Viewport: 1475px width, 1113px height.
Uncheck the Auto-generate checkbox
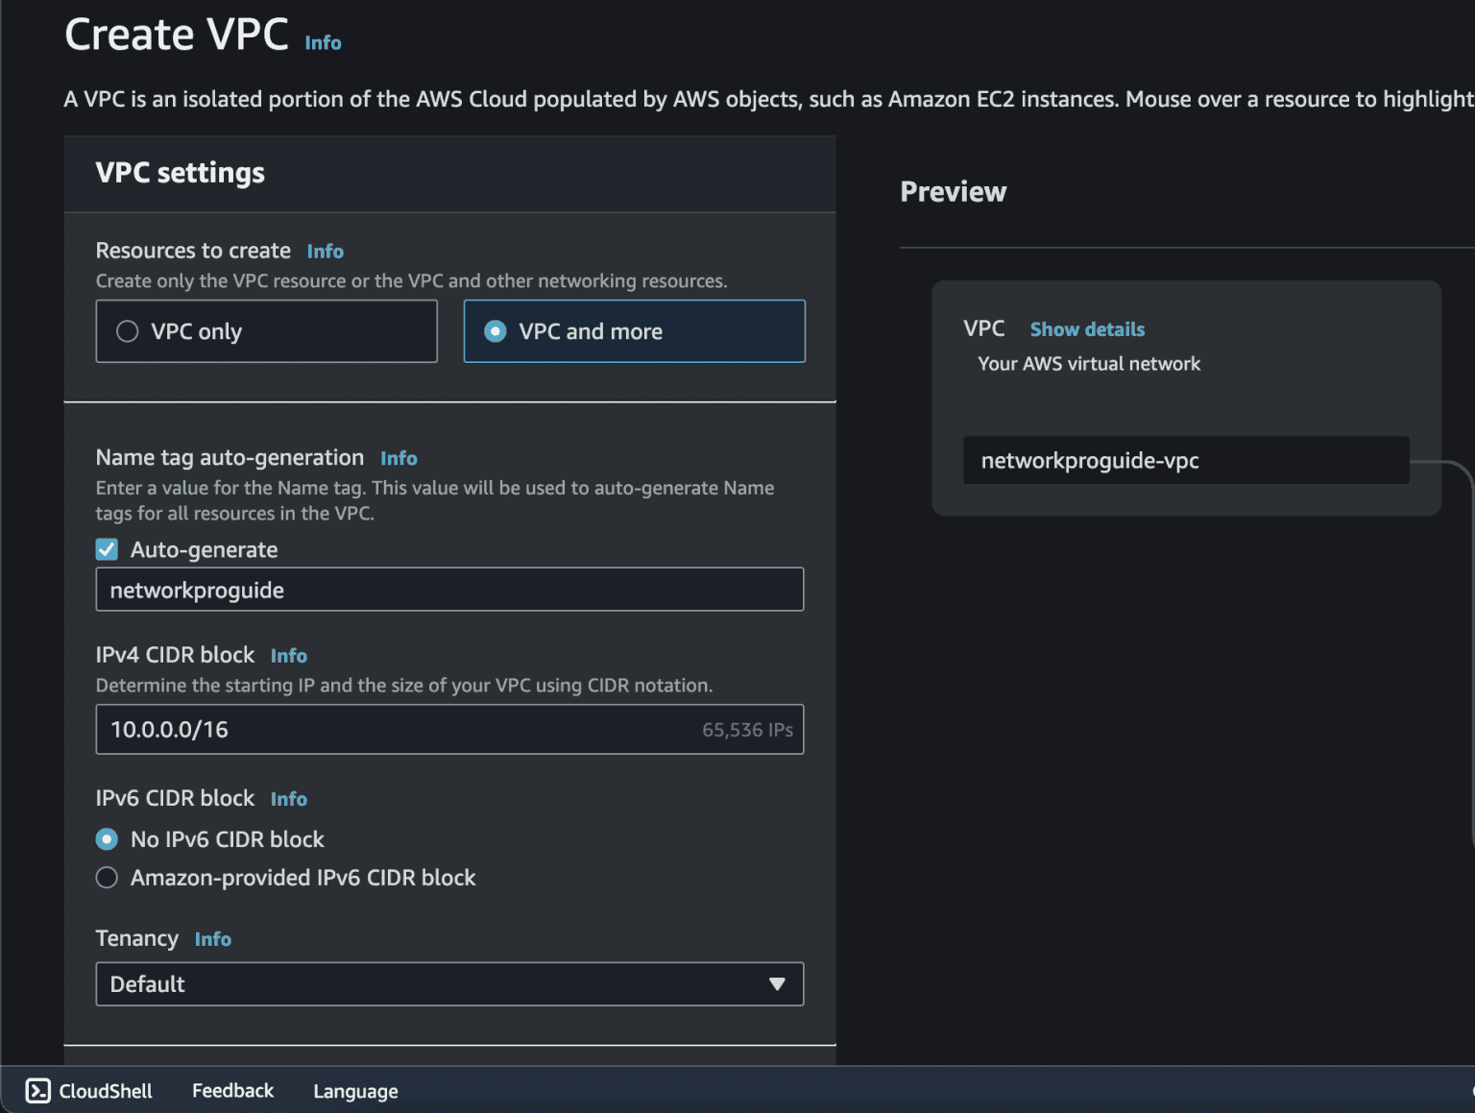[x=107, y=549]
